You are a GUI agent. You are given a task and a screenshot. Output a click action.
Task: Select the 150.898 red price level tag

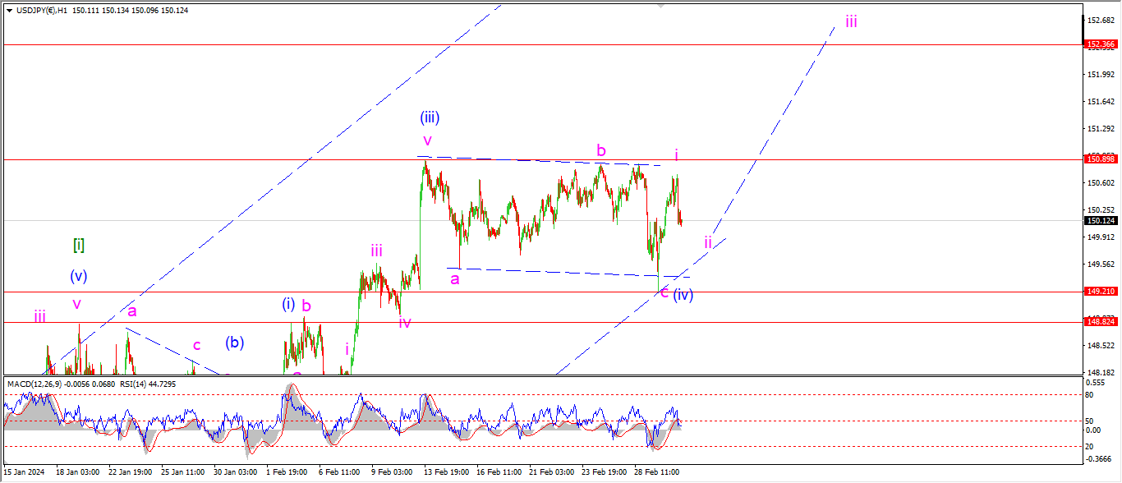click(x=1101, y=159)
